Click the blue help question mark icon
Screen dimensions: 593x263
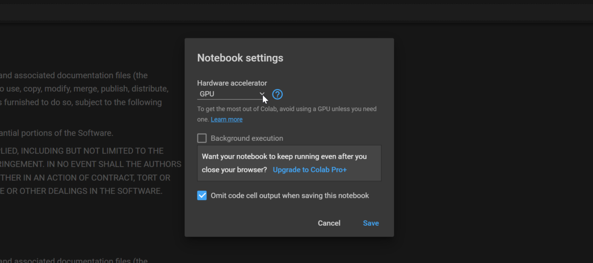point(277,94)
